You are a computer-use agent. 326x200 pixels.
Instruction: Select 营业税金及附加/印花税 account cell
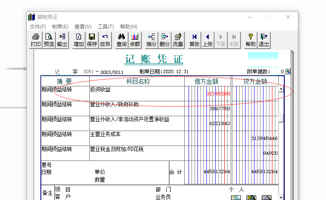point(137,153)
